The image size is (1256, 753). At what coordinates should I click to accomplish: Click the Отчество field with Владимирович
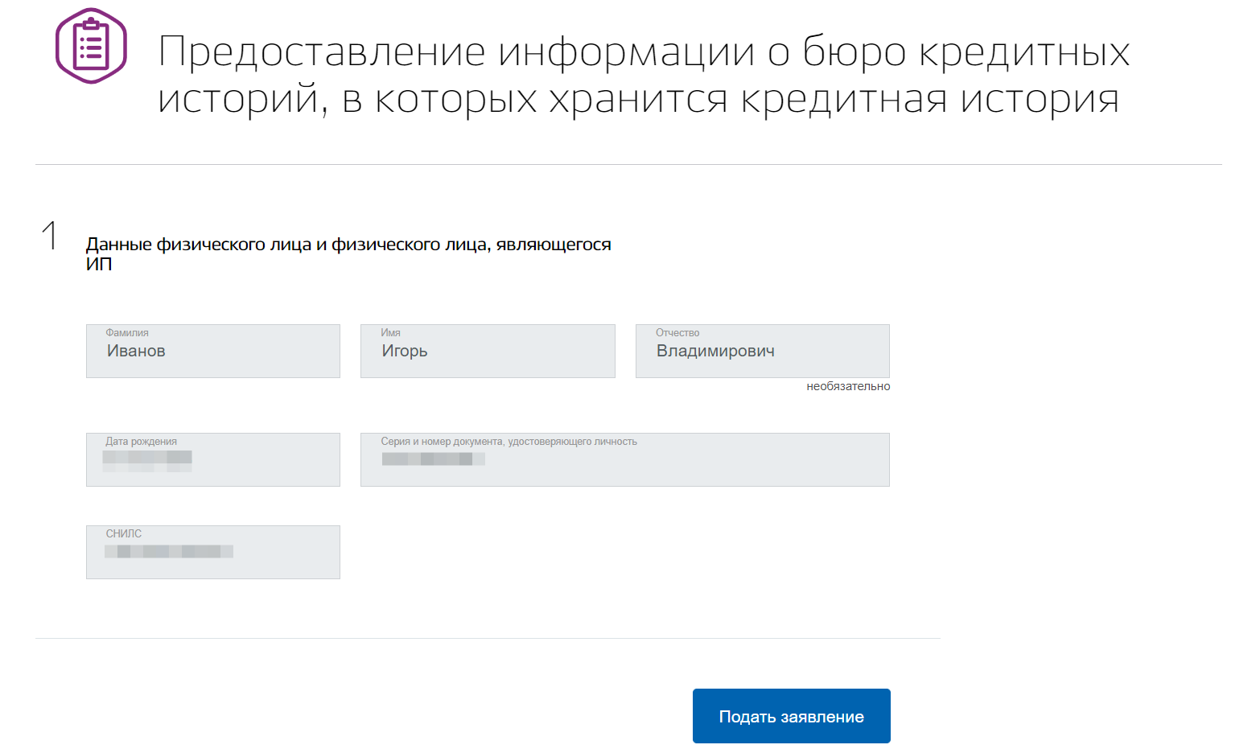pos(763,351)
